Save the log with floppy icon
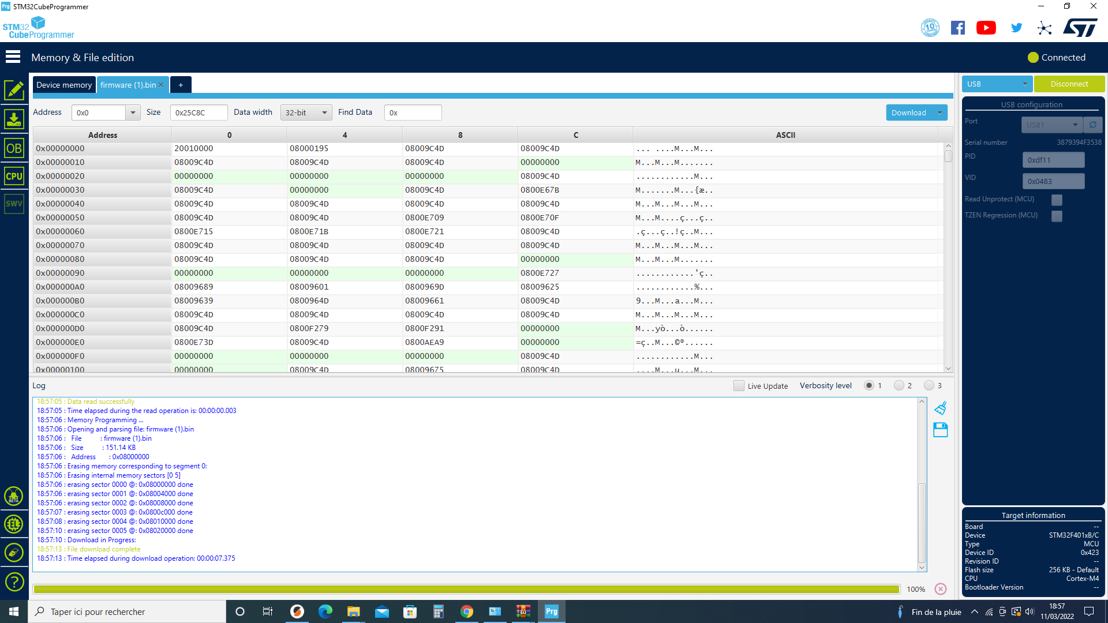1108x623 pixels. (941, 430)
